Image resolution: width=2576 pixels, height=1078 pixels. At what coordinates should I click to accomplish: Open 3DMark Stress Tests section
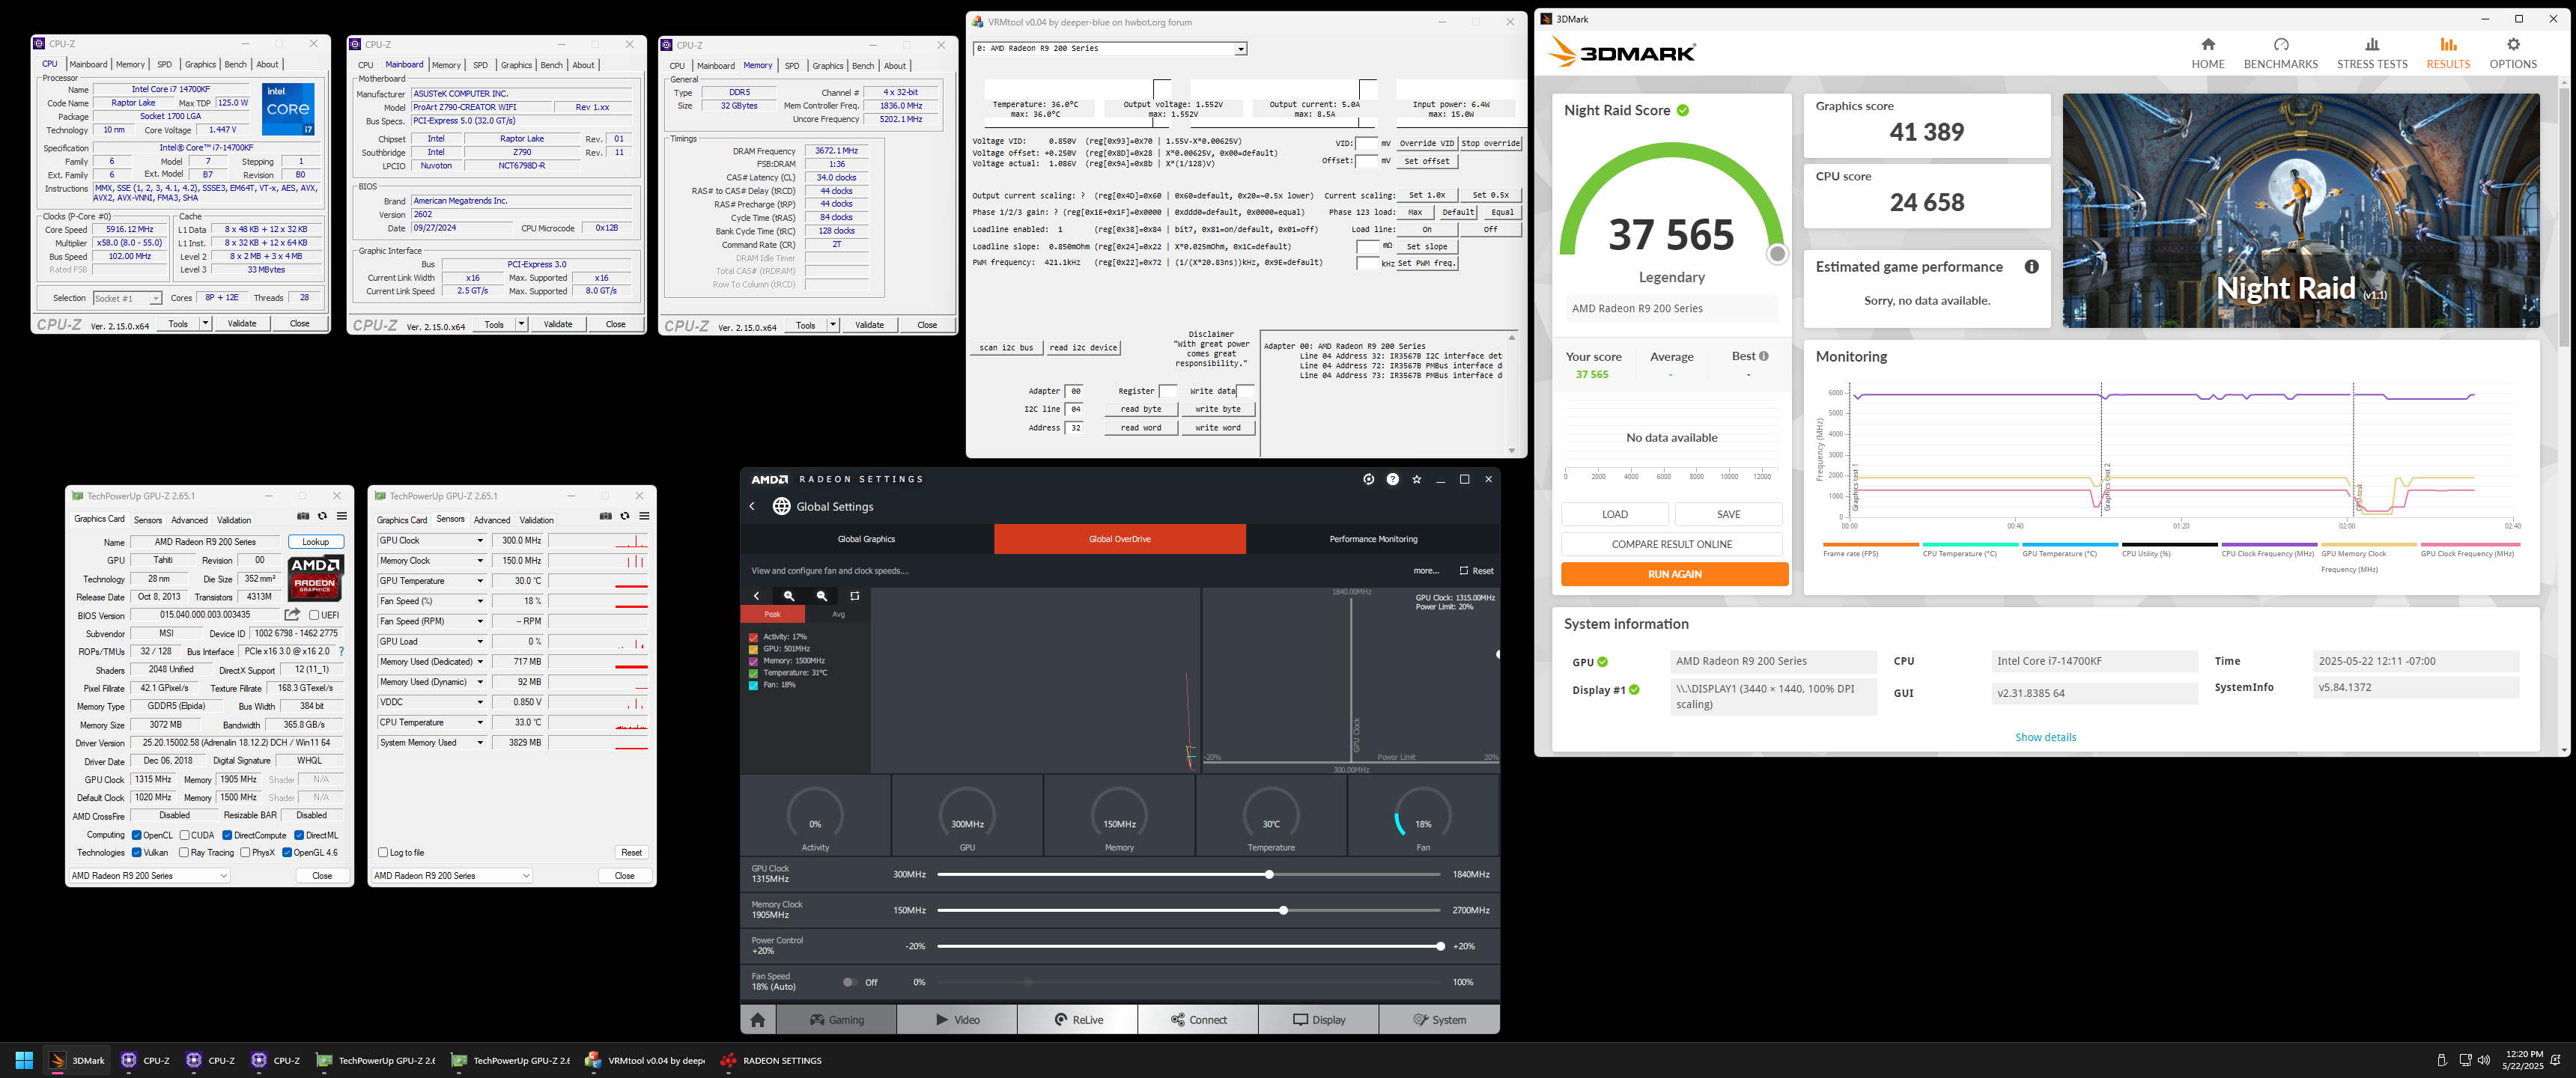[x=2372, y=53]
